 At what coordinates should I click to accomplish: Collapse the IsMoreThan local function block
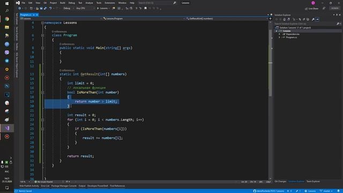tap(42, 92)
